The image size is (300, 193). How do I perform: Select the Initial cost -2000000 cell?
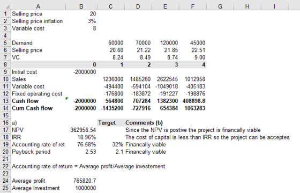pyautogui.click(x=81, y=72)
